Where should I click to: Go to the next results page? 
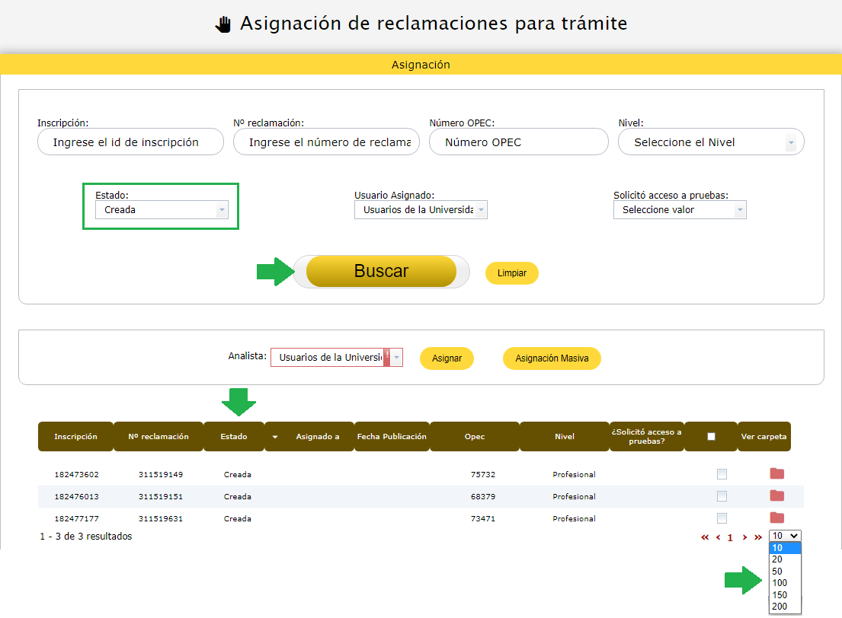pos(744,537)
